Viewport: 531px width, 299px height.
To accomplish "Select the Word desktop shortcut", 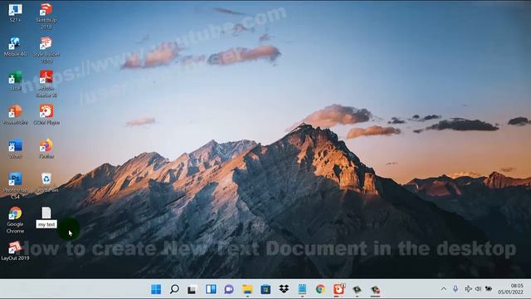I will tap(15, 149).
